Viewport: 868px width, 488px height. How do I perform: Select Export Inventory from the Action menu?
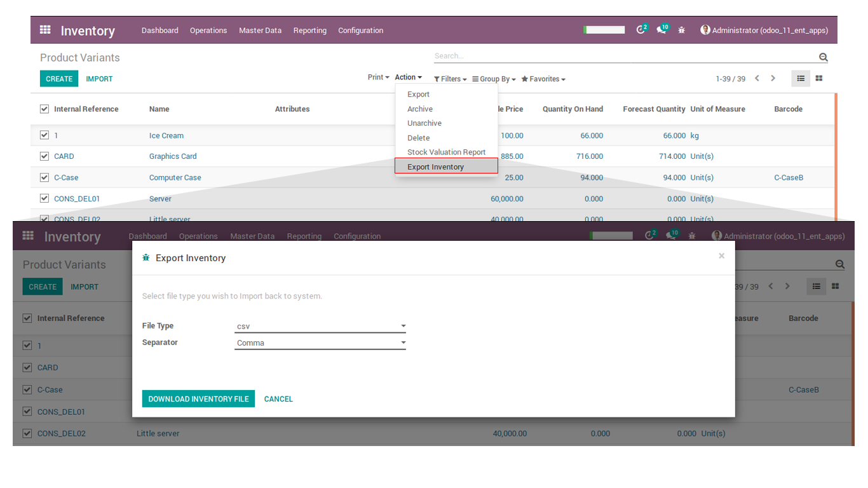436,167
